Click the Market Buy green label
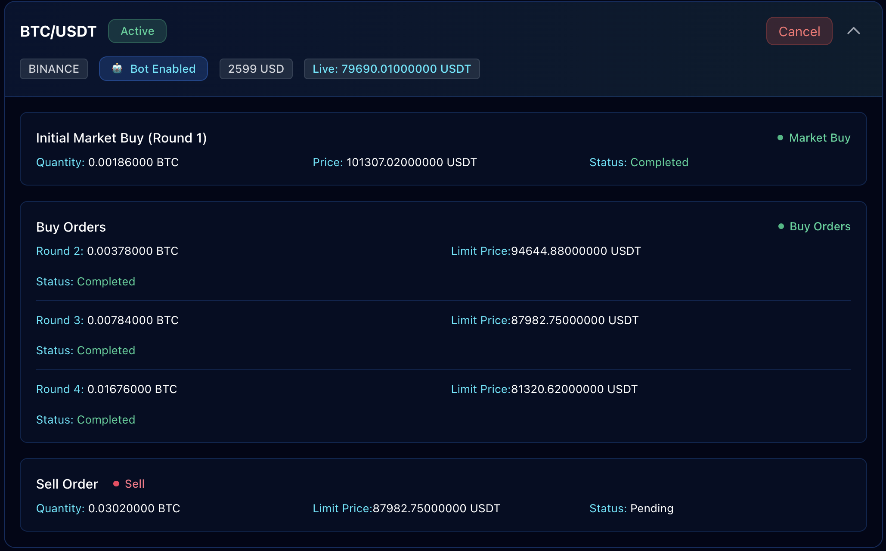 (820, 138)
